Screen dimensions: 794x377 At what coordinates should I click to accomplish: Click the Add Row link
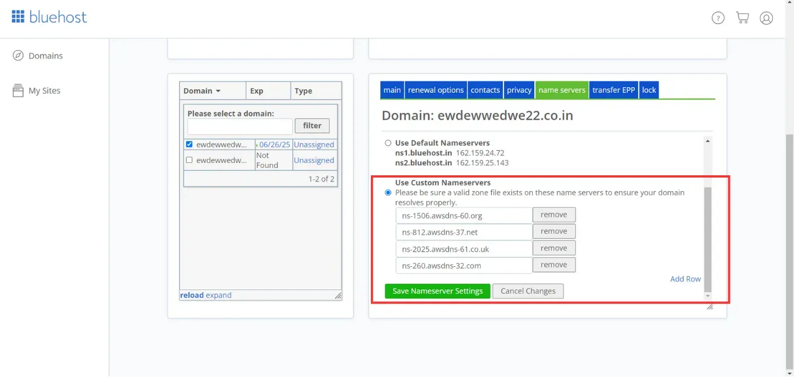pos(686,279)
